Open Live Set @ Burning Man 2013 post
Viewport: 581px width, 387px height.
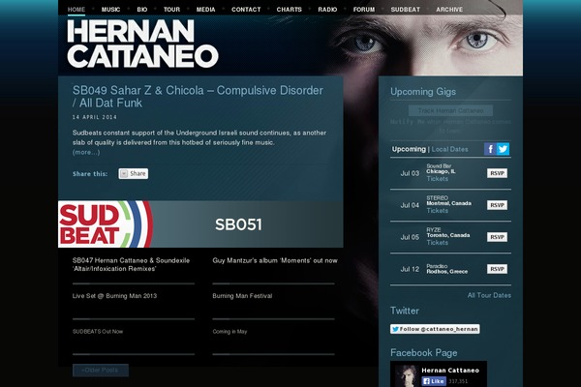click(114, 296)
